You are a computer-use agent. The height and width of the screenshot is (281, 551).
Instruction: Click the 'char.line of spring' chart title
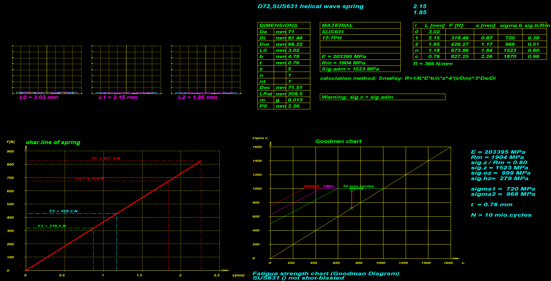coord(53,142)
